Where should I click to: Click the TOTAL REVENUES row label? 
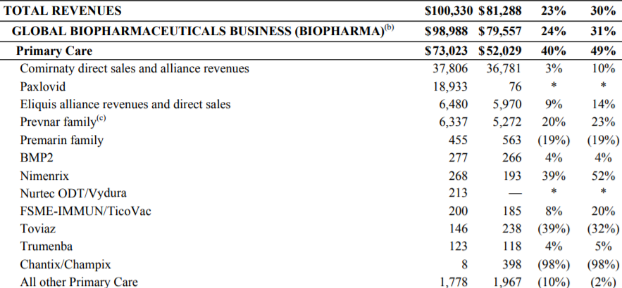coord(63,11)
